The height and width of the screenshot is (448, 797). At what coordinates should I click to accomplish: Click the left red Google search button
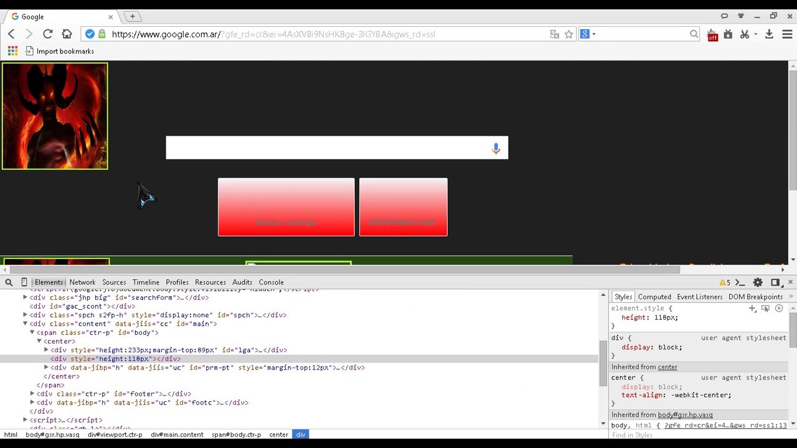click(286, 207)
